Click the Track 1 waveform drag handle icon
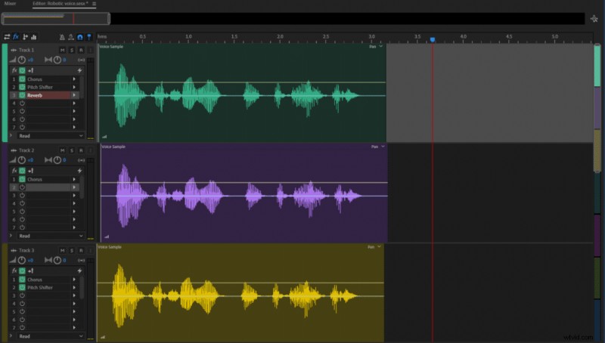The width and height of the screenshot is (605, 343). [x=14, y=50]
